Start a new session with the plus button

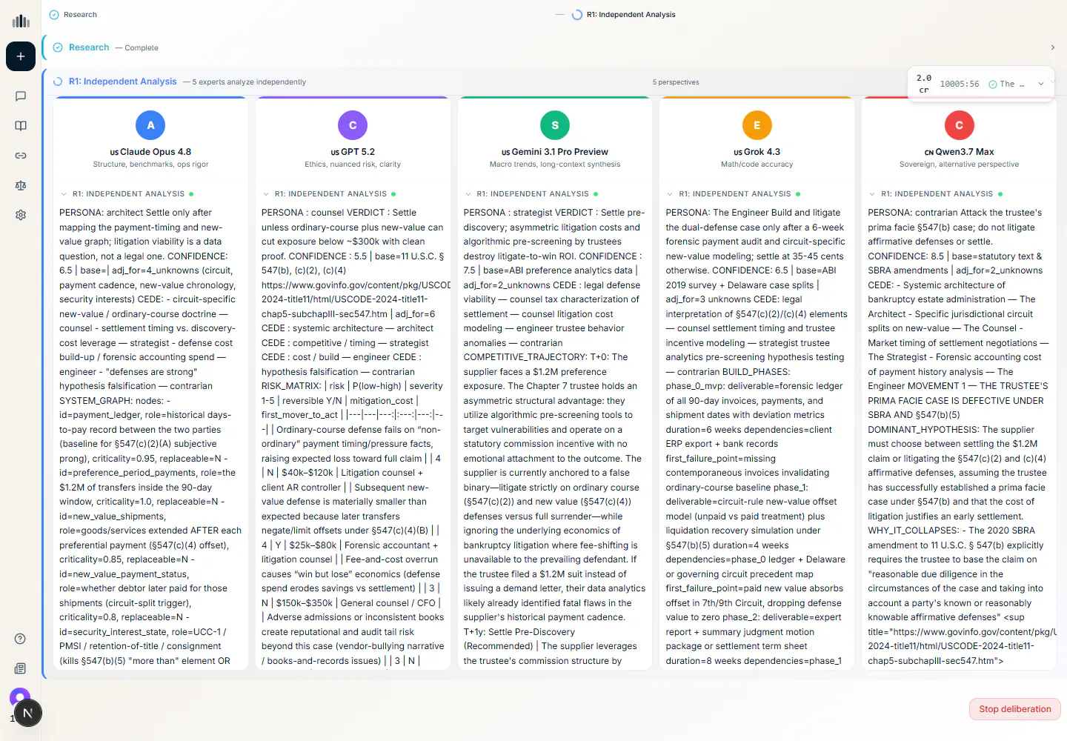tap(21, 56)
